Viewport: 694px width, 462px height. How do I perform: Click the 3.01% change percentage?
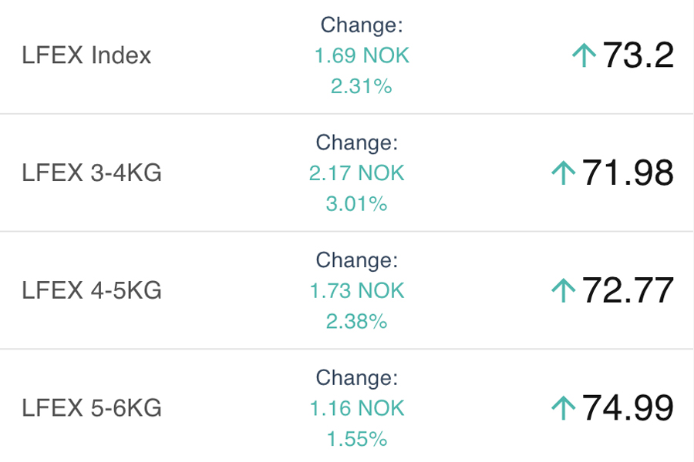point(356,204)
